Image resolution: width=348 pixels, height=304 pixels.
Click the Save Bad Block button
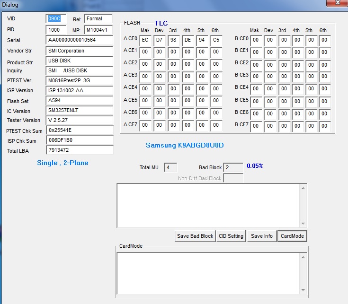point(195,236)
